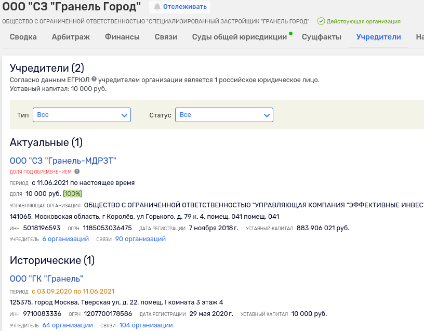Image resolution: width=424 pixels, height=331 pixels.
Task: Click period с 11.06.2021 по настоящее время
Action: click(x=83, y=183)
